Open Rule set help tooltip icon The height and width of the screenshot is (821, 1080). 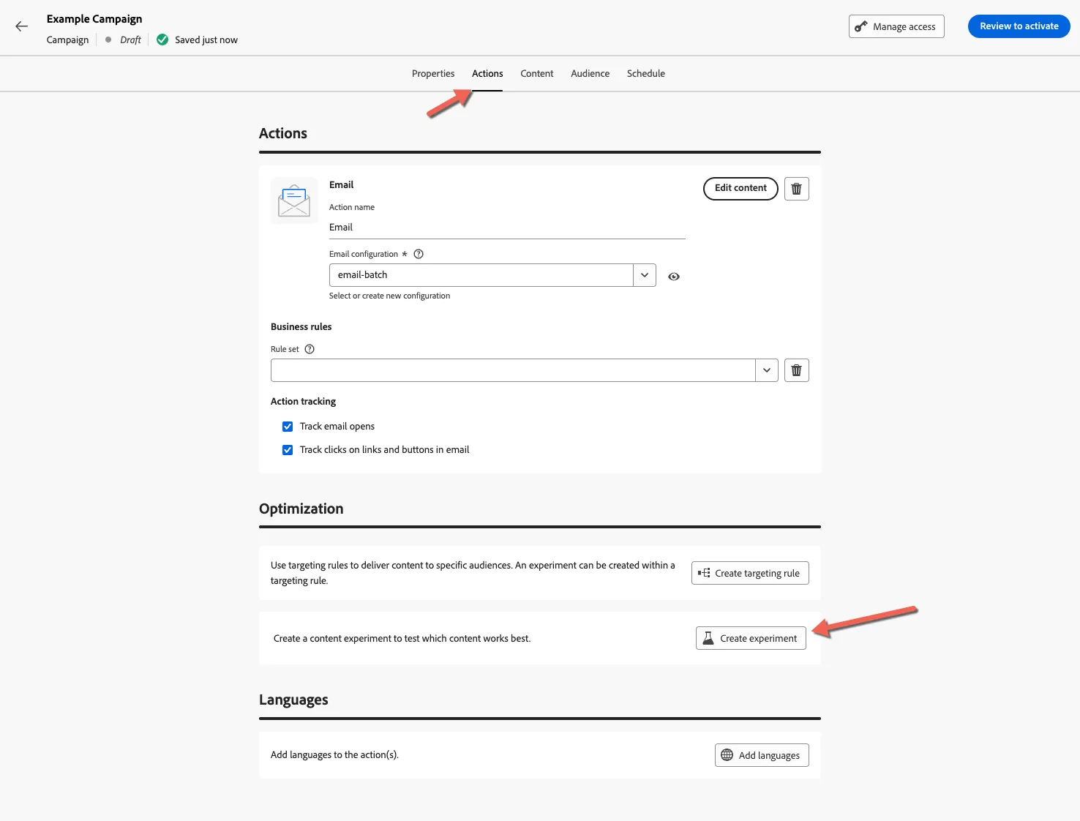coord(310,349)
